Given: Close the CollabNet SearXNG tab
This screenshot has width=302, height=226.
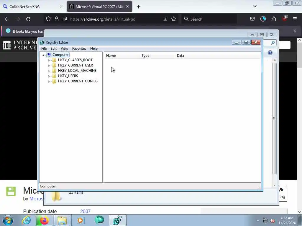Looking at the screenshot, I should coord(61,6).
